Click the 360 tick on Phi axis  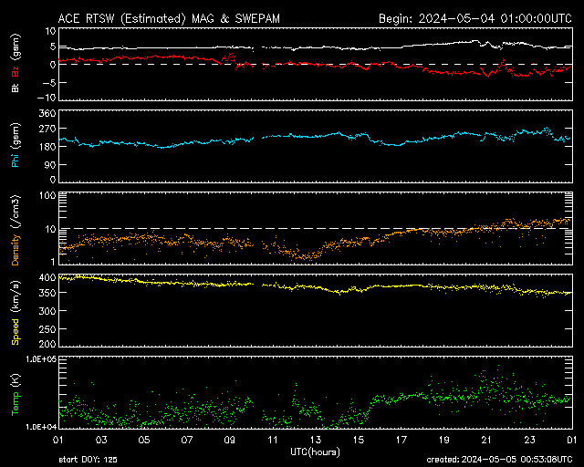click(42, 113)
